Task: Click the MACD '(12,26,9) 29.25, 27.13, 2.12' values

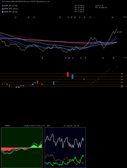Action: pyautogui.click(x=34, y=126)
